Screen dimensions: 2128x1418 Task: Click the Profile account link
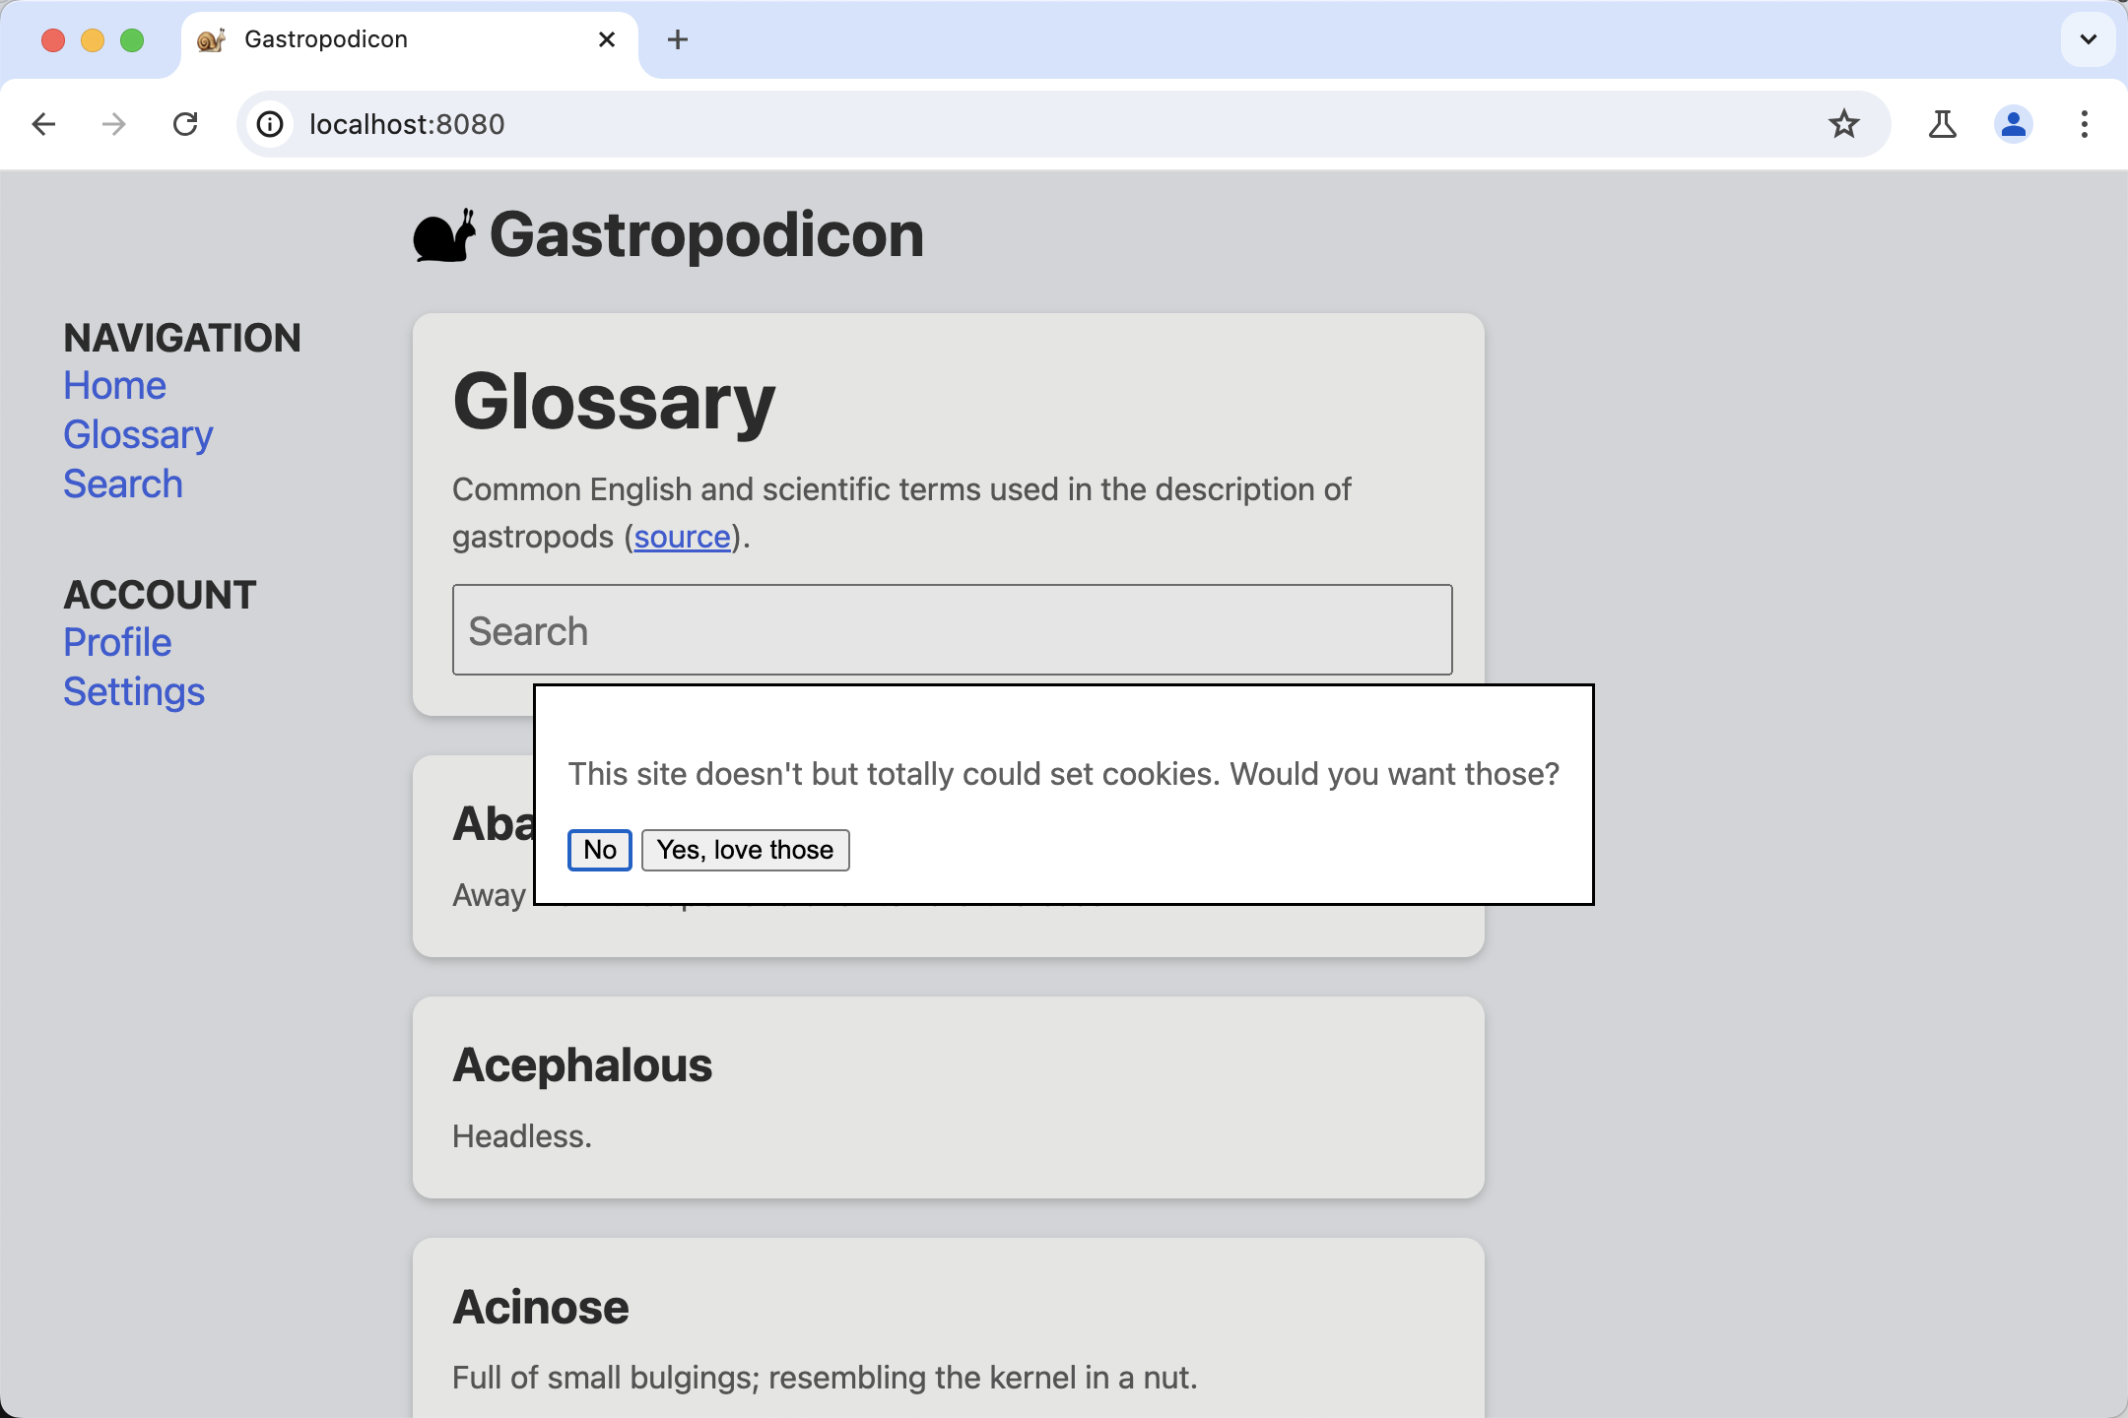click(x=115, y=641)
